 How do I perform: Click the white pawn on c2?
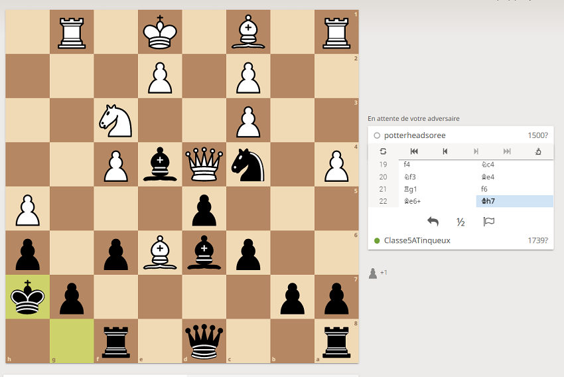coord(248,76)
